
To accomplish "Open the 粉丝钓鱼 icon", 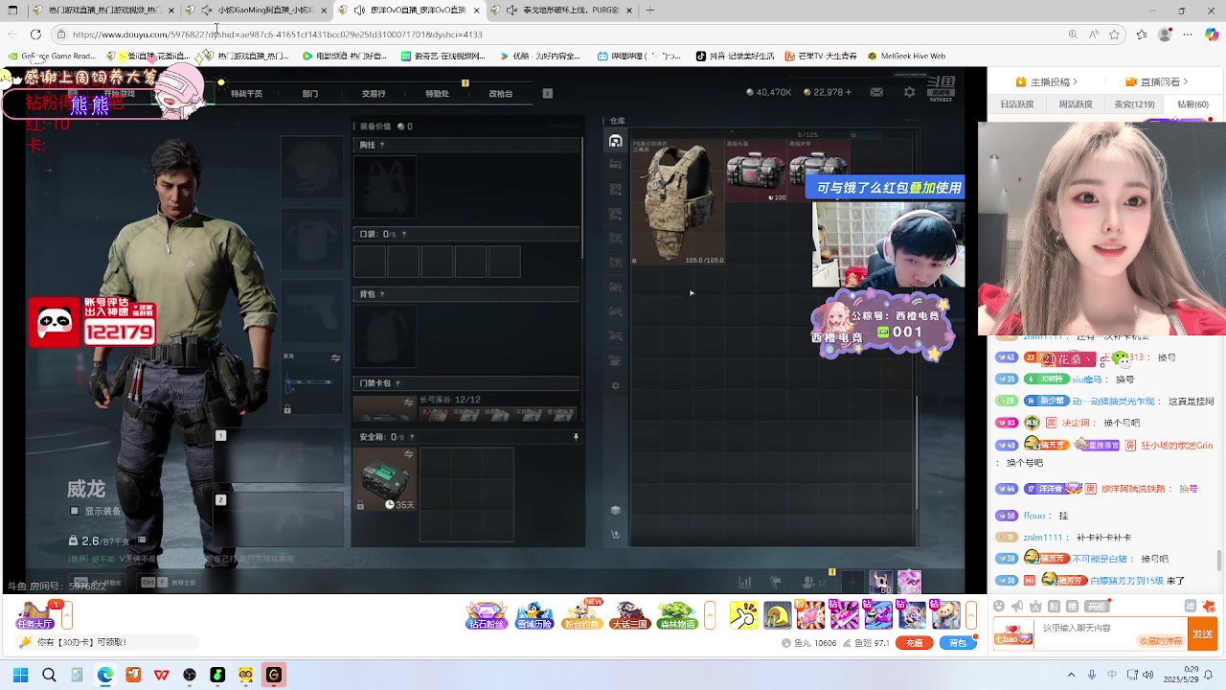I will (x=582, y=615).
